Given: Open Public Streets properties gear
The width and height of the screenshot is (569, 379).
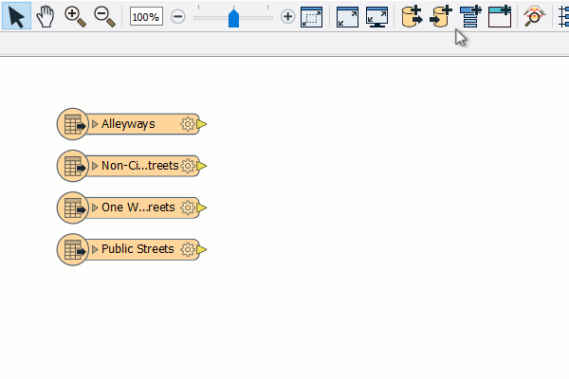Looking at the screenshot, I should (x=188, y=249).
